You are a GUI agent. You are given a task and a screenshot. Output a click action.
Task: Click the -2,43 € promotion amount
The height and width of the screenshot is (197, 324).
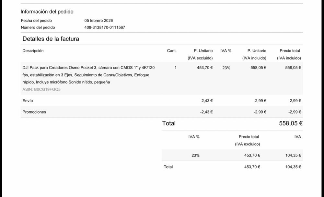(x=206, y=112)
